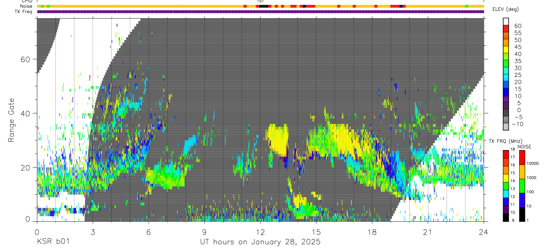Viewport: 544px width, 251px height.
Task: Click the 3 hour tick label
Action: (x=93, y=232)
